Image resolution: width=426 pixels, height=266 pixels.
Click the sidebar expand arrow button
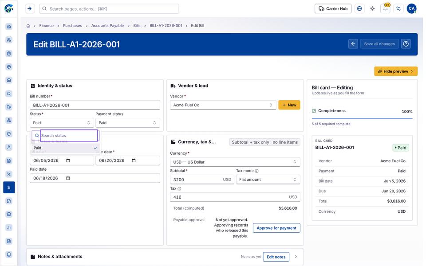point(30,9)
